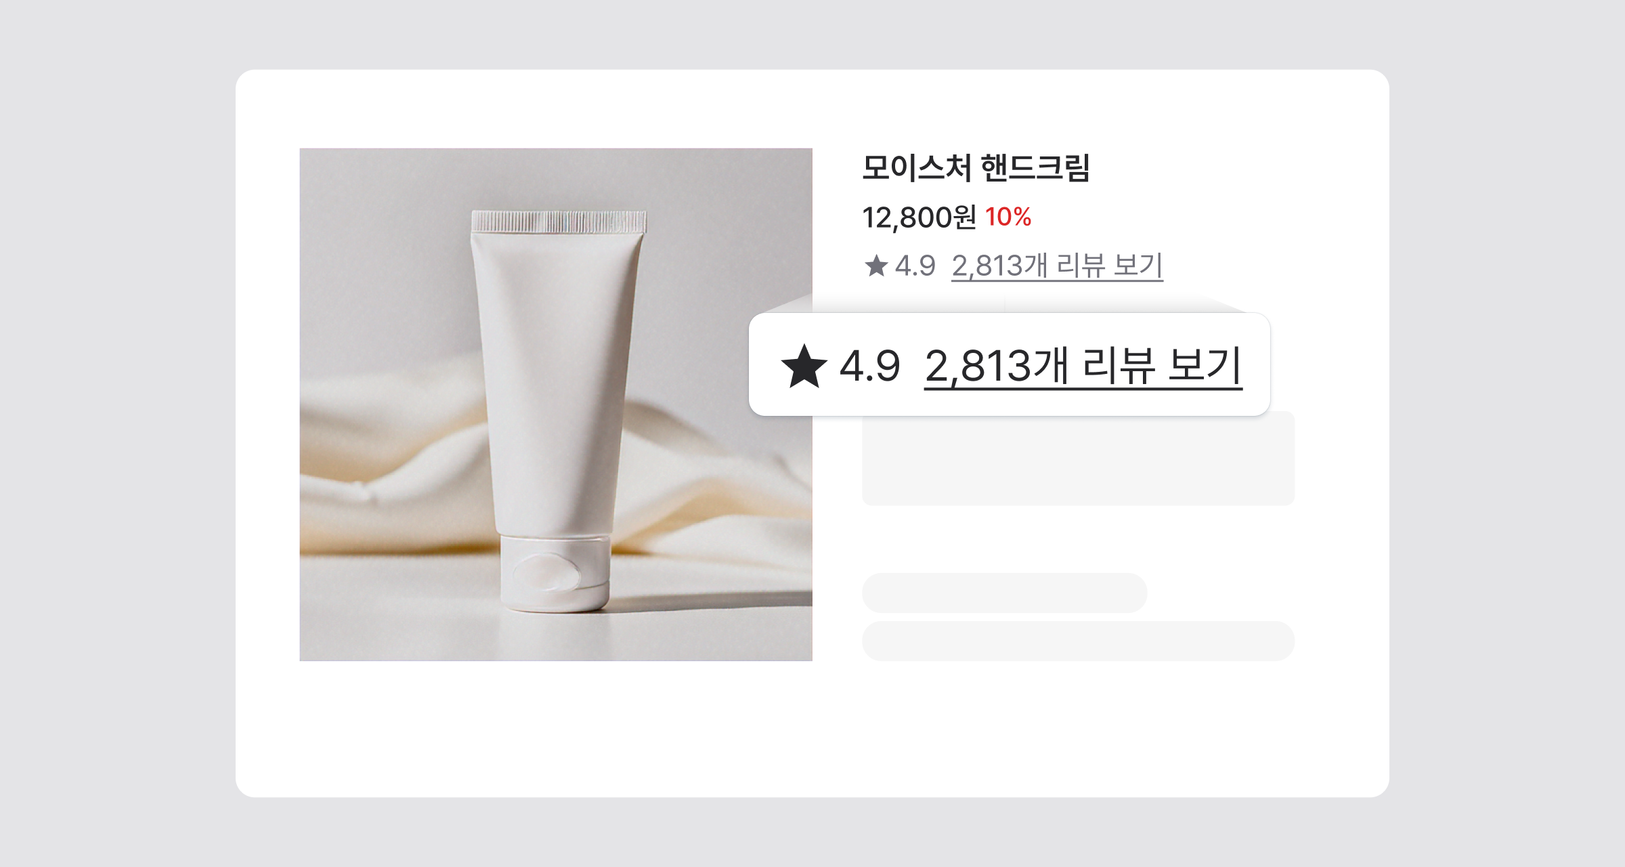The width and height of the screenshot is (1625, 867).
Task: Click the enlarged 4.9 rating score
Action: (869, 366)
